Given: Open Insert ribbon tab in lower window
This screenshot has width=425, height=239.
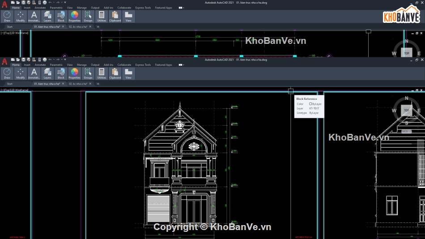Looking at the screenshot, I should pos(27,65).
